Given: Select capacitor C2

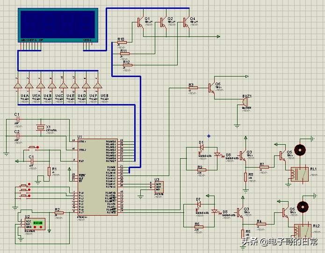Looking at the screenshot, I should [18, 136].
